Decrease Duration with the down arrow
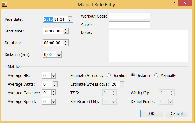This screenshot has width=195, height=123. pyautogui.click(x=65, y=44)
